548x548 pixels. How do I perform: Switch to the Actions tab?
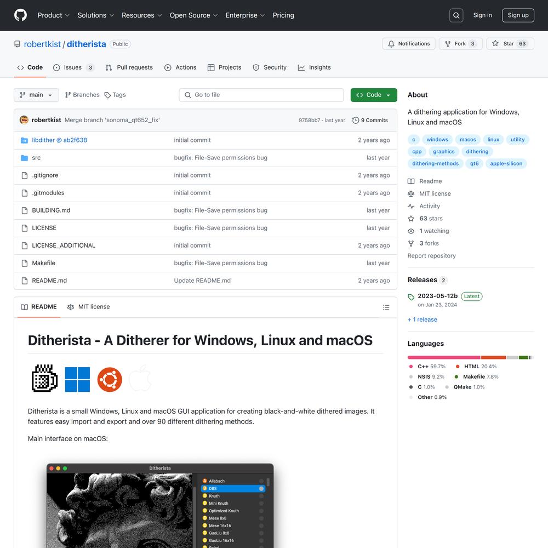click(x=180, y=67)
